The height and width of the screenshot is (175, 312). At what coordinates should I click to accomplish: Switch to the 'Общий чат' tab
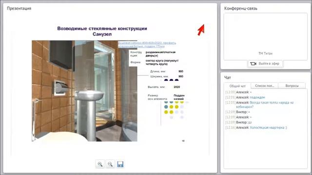237,86
